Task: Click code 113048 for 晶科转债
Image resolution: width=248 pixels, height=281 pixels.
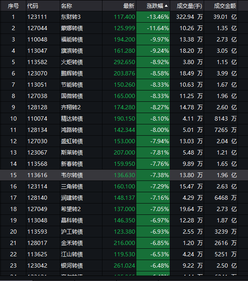Action: pyautogui.click(x=37, y=220)
